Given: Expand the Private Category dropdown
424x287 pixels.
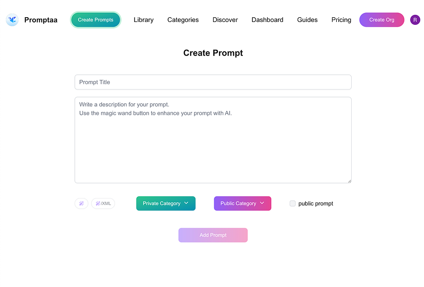Looking at the screenshot, I should 166,203.
